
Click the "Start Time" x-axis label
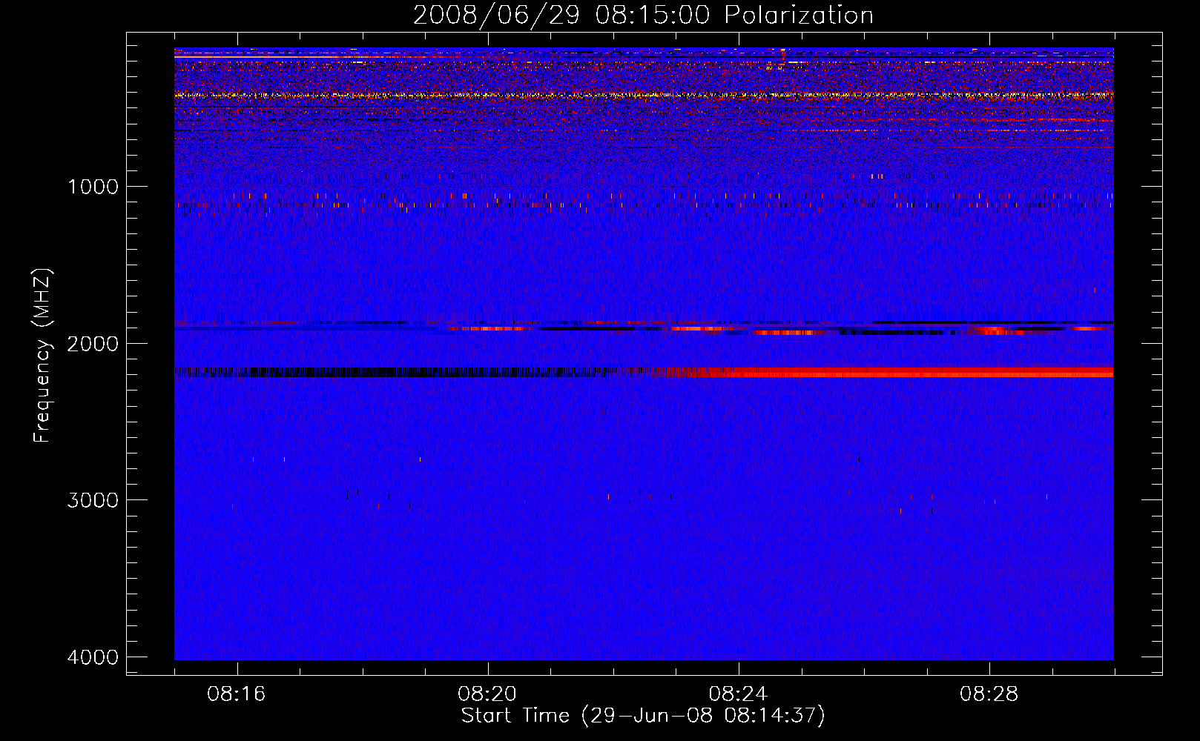[x=642, y=716]
